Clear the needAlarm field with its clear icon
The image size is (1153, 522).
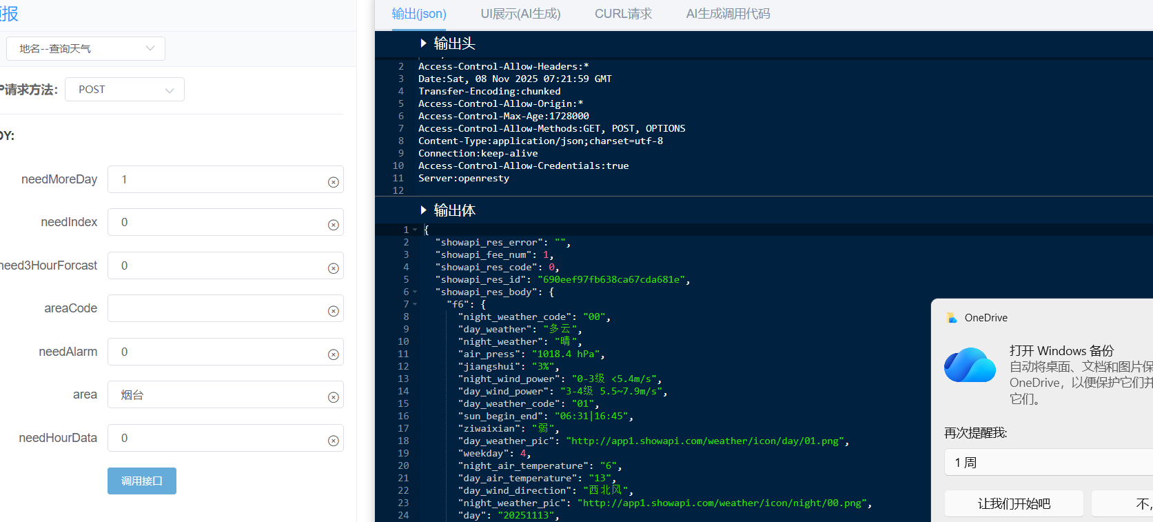[334, 354]
